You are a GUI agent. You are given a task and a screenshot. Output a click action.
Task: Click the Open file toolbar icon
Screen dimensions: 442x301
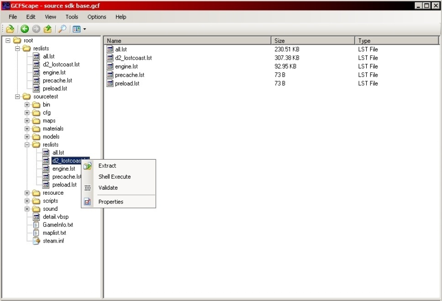[10, 29]
